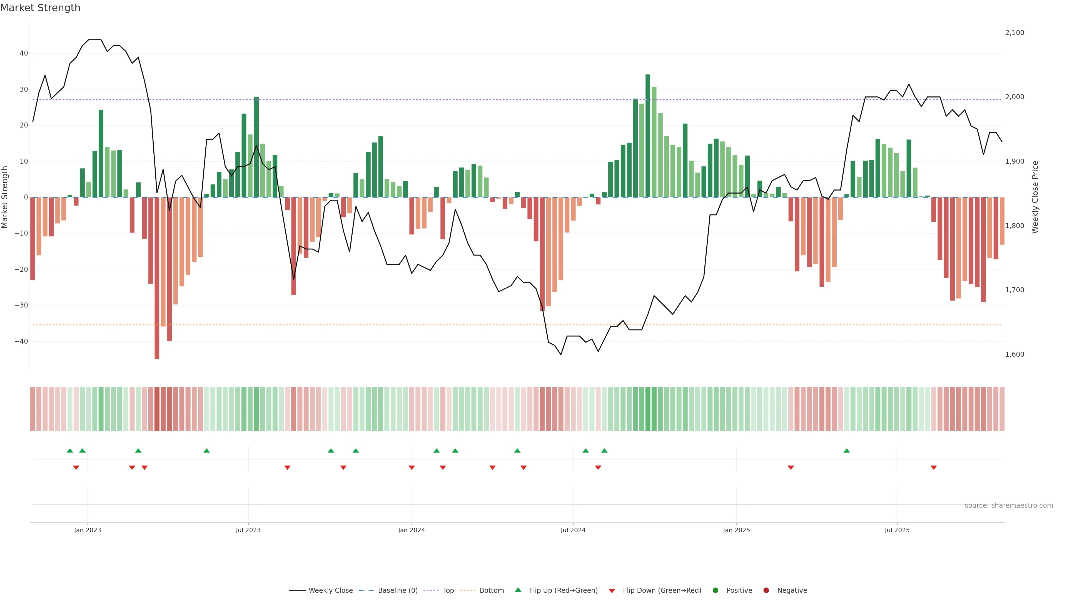1067x600 pixels.
Task: Click the Jan 2024 x-axis label
Action: pyautogui.click(x=411, y=530)
